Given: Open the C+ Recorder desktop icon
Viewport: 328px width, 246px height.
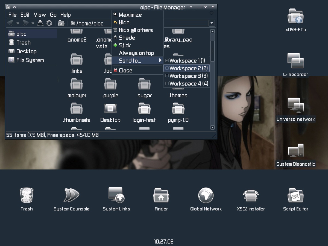Looking at the screenshot, I should click(295, 61).
